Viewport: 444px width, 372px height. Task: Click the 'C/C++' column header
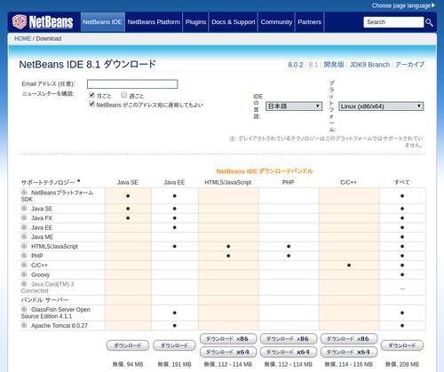[348, 182]
